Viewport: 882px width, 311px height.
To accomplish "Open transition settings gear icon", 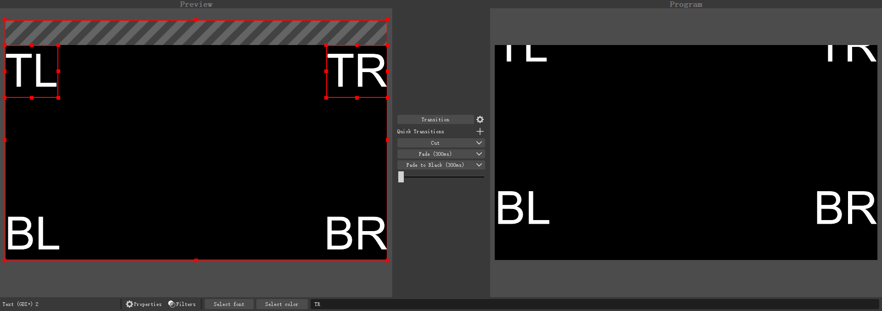I will tap(480, 119).
